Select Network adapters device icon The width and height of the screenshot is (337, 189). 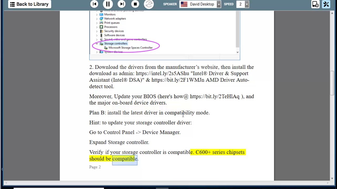coord(101,19)
